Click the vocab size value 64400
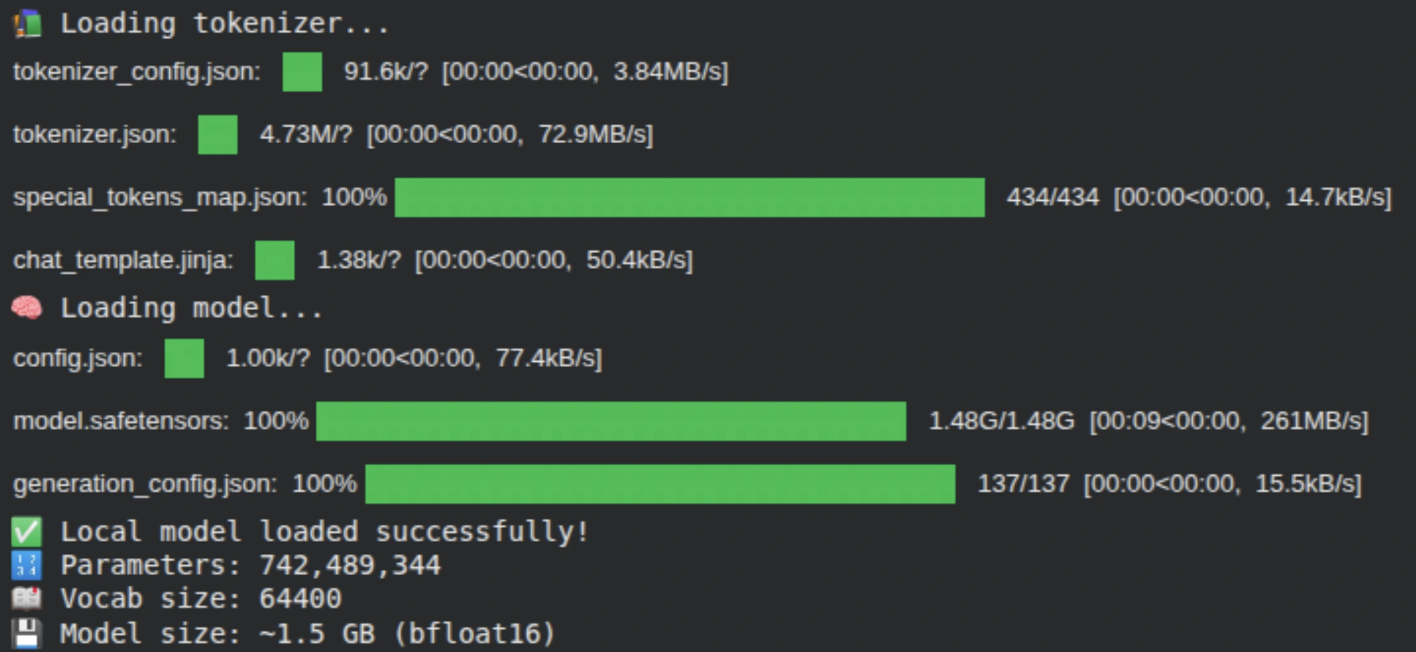The height and width of the screenshot is (652, 1416). [x=300, y=599]
